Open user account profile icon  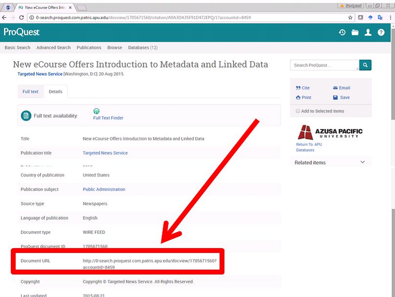click(368, 32)
